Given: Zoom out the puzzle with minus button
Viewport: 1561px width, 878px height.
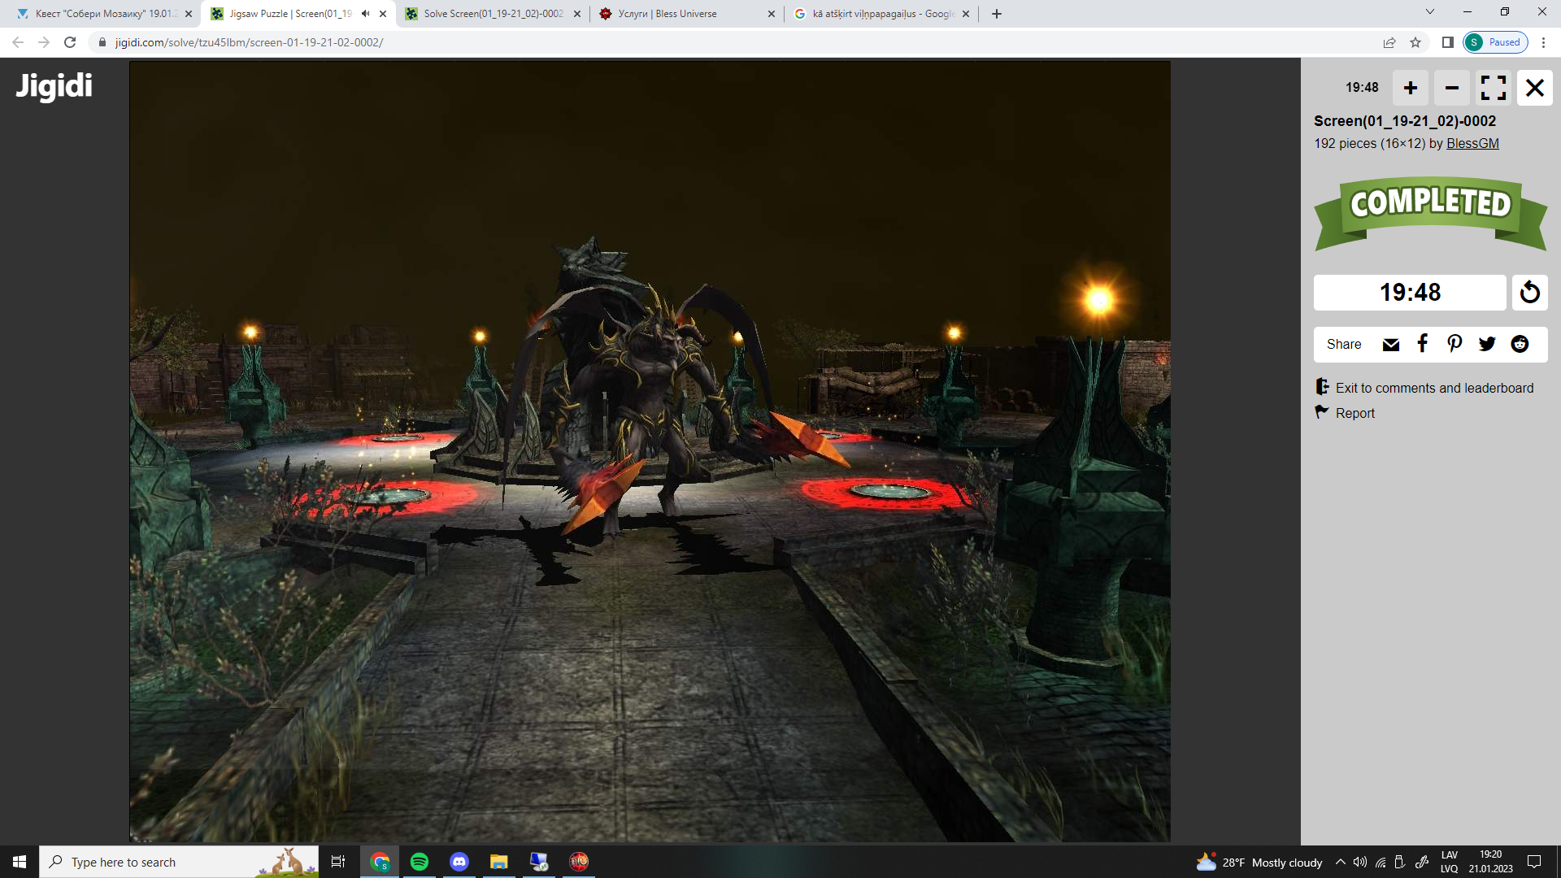Looking at the screenshot, I should tap(1452, 88).
